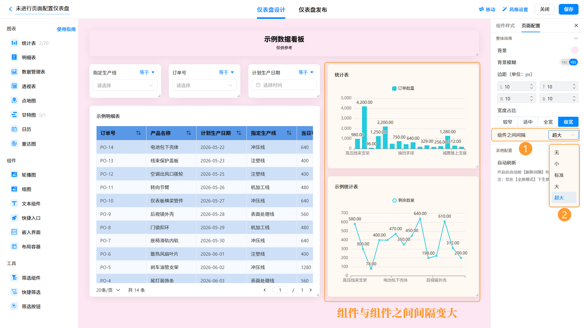This screenshot has height=328, width=584.
Task: Sort table by 产品名称 column arrows
Action: point(189,133)
